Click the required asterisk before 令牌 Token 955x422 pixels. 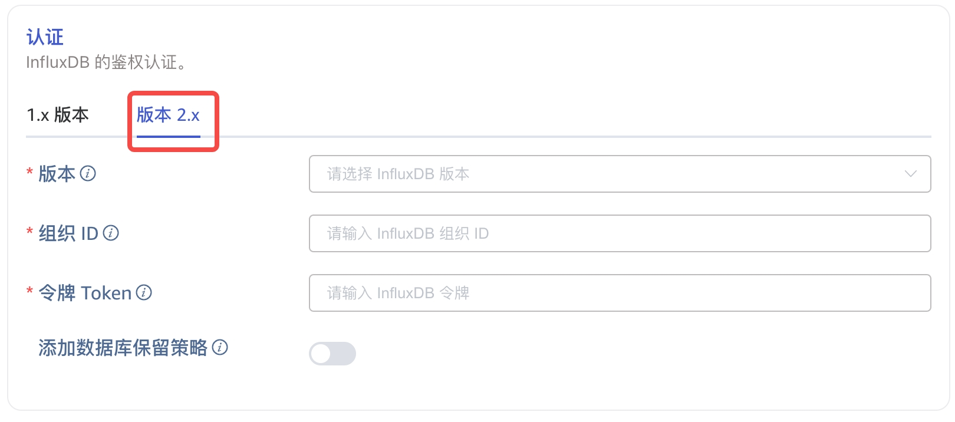click(29, 291)
